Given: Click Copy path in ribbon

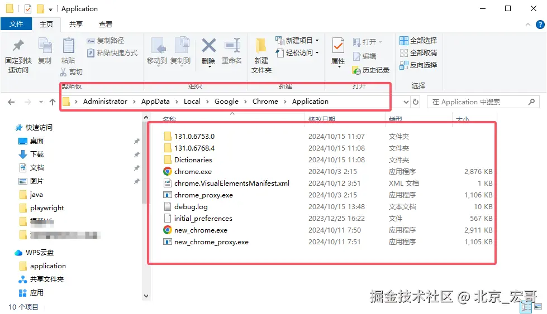Looking at the screenshot, I should [106, 41].
